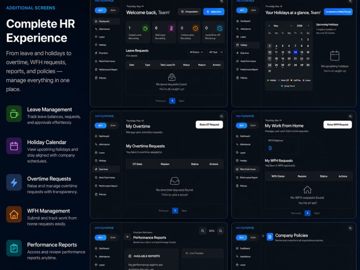Click zoom in magnifier in Performance Reports screen

(x=221, y=231)
